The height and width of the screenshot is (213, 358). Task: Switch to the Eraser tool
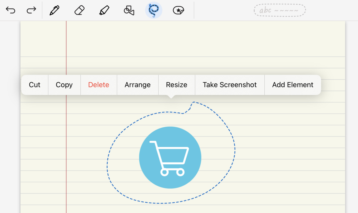coord(79,10)
